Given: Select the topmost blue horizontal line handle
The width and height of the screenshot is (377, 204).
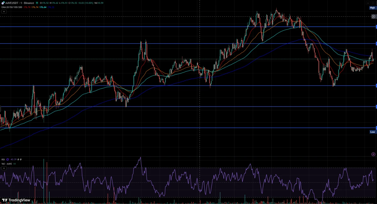Looking at the screenshot, I should pos(376,27).
